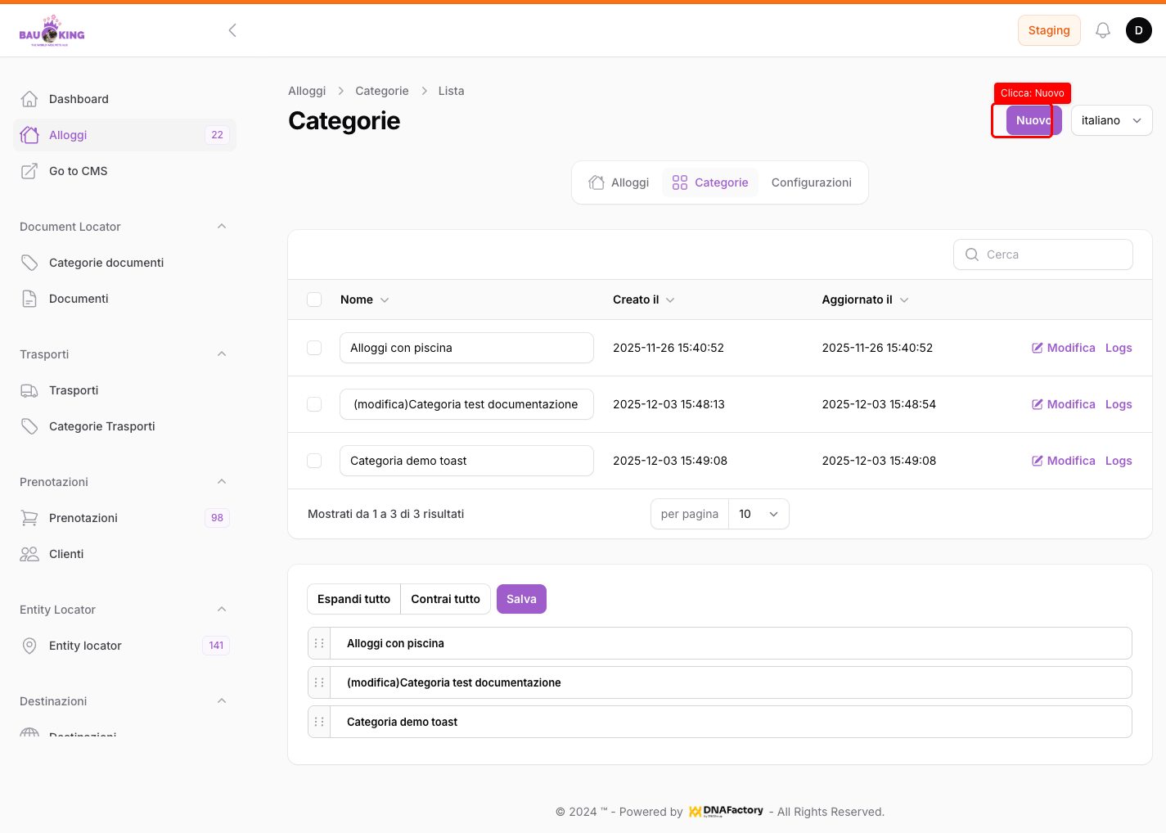Open the per pagina results dropdown
Viewport: 1166px width, 833px height.
coord(758,514)
